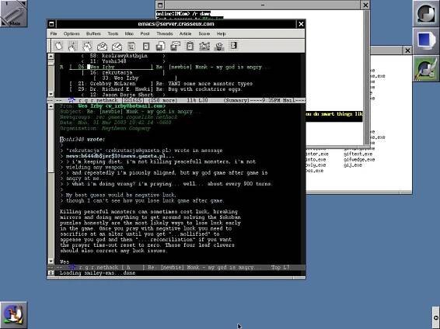Screen dimensions: 440x329
Task: Click the minibuffer icon beside Loading smiley-ems
Action: tap(51, 272)
